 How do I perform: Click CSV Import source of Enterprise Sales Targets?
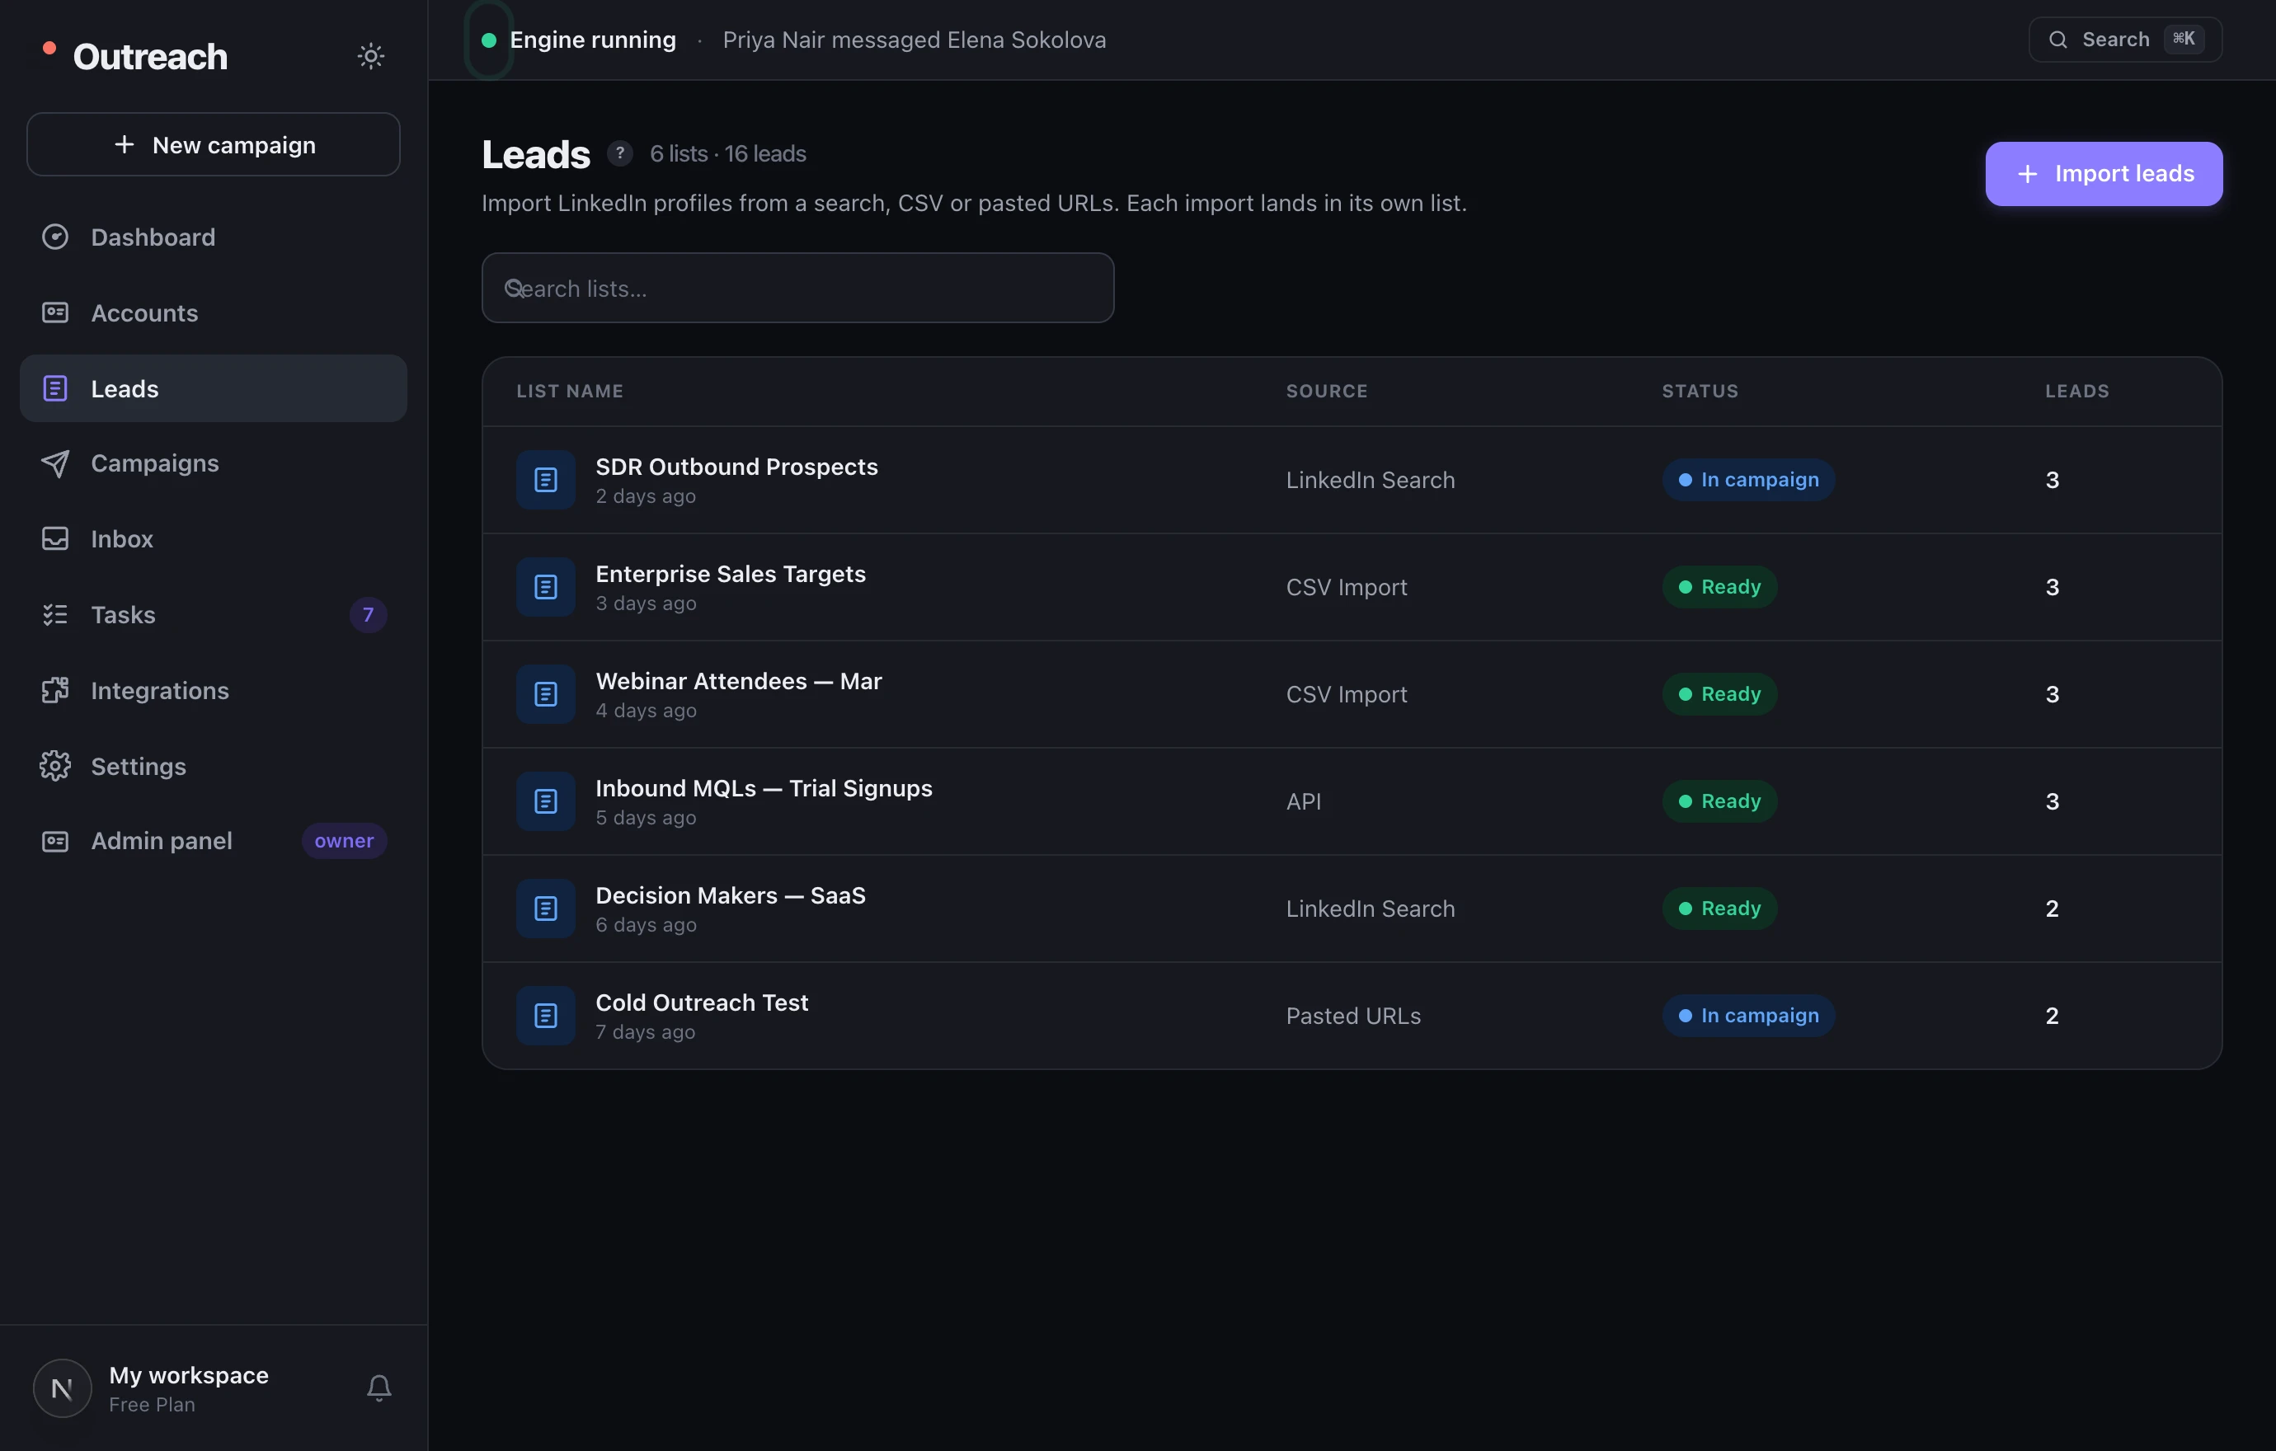[1347, 587]
